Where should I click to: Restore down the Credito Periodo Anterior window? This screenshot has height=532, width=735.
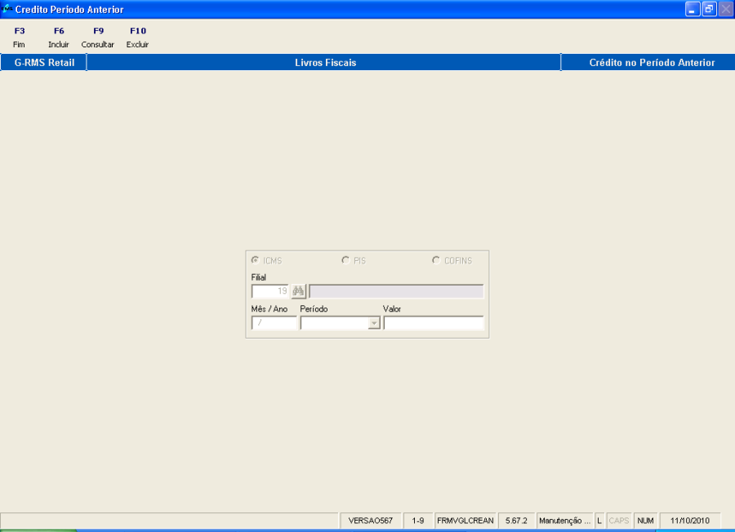click(709, 9)
